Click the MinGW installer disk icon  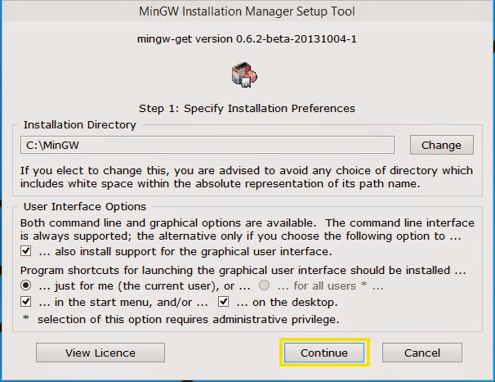coord(244,75)
